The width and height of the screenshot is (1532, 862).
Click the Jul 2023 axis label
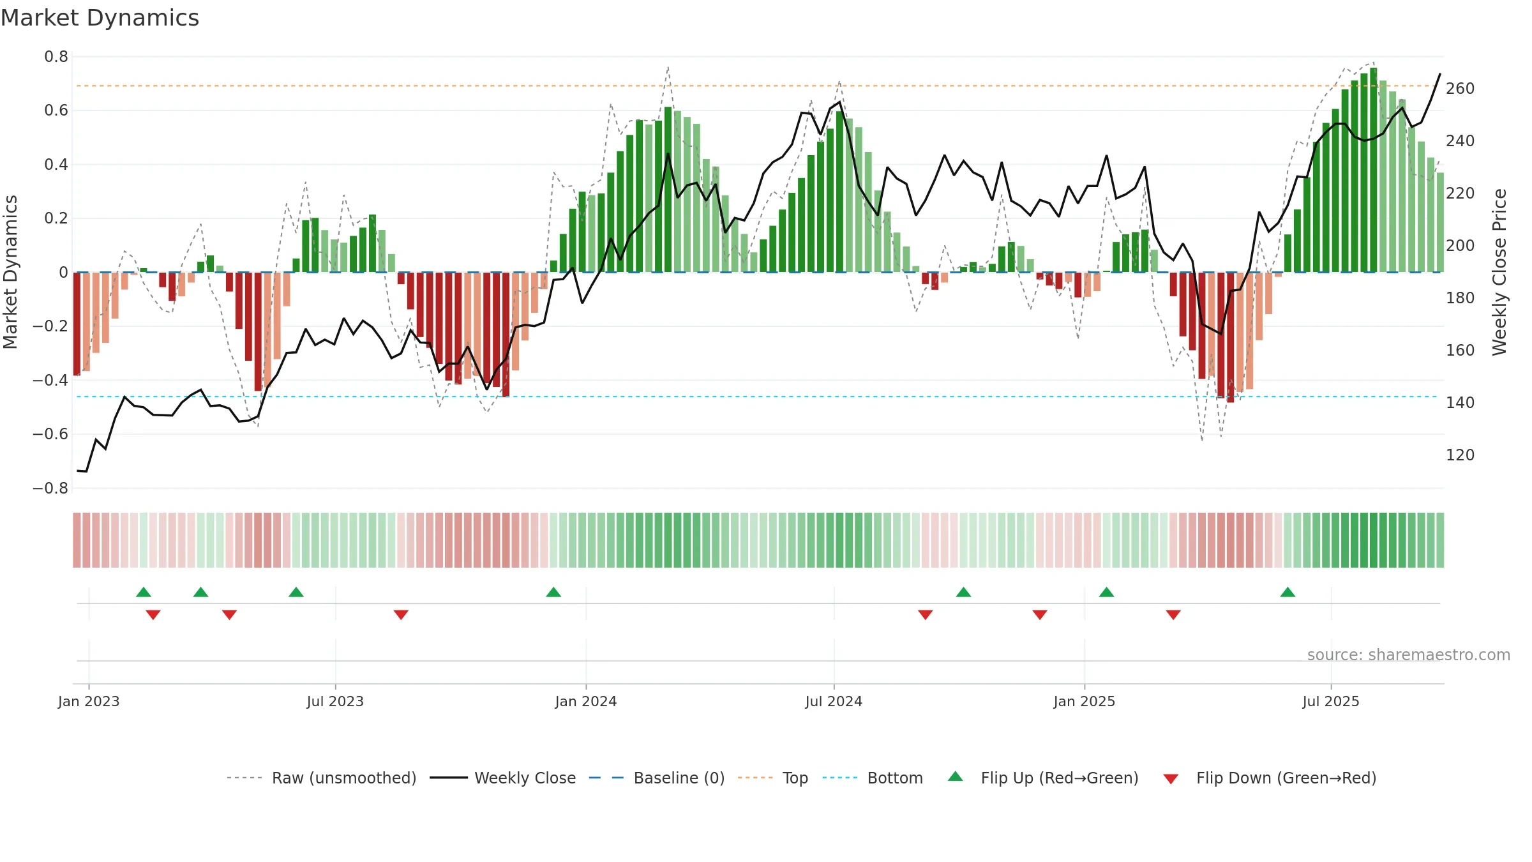pyautogui.click(x=335, y=701)
